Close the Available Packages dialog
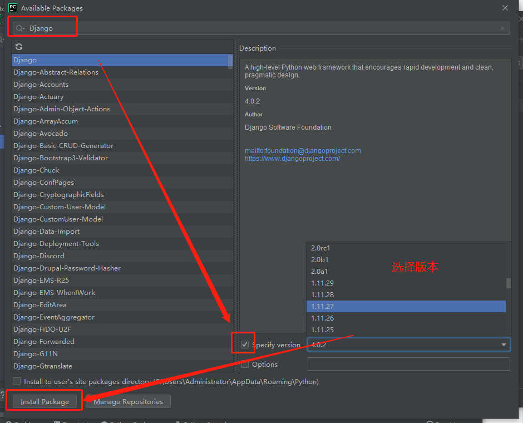 [505, 8]
